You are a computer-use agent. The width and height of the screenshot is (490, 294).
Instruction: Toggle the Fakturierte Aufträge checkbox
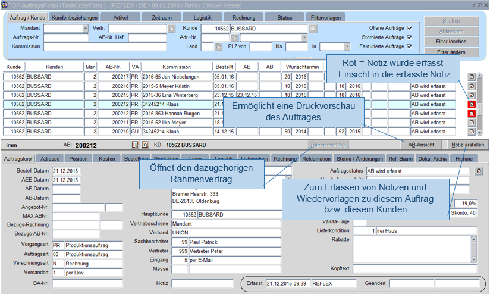409,46
